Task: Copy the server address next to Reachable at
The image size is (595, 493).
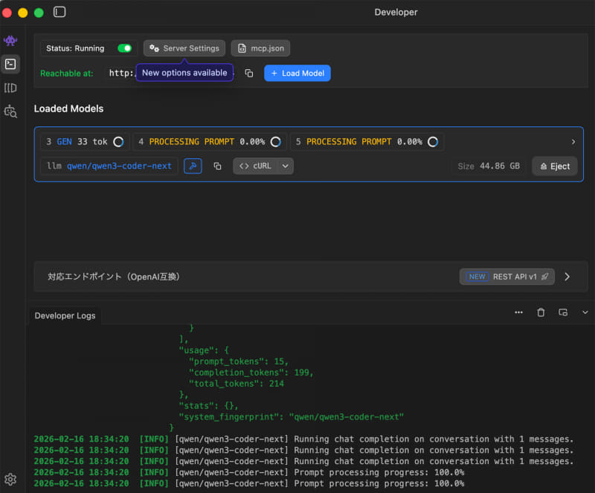Action: coord(249,73)
